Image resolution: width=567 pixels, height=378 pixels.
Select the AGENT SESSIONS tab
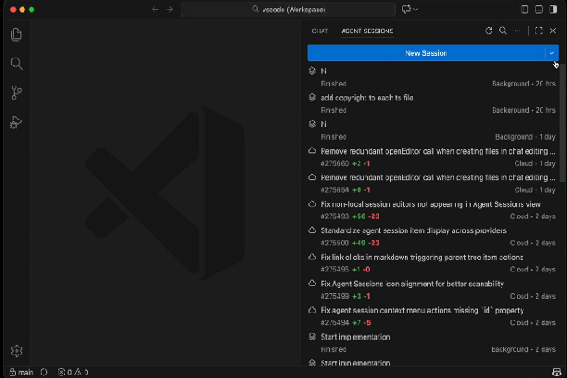point(367,31)
